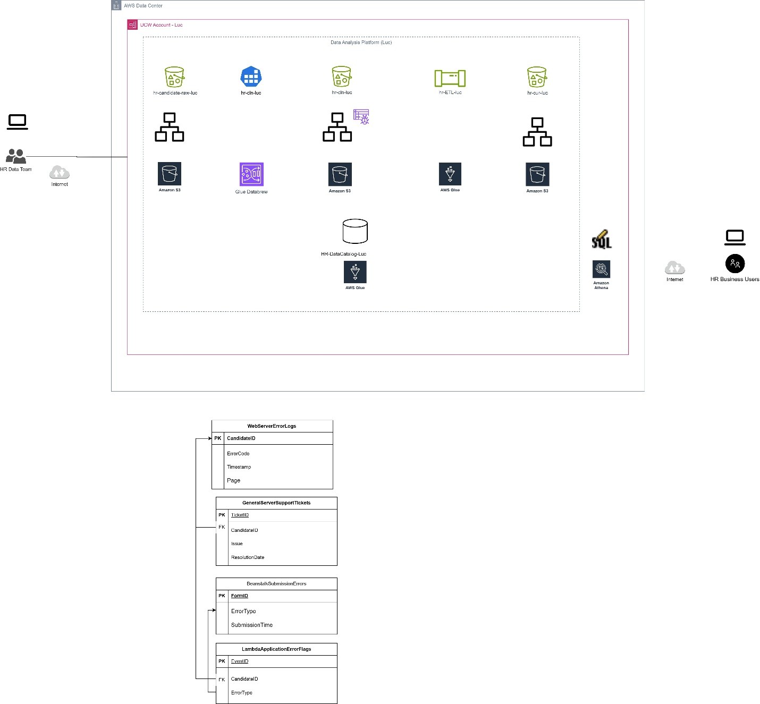This screenshot has width=760, height=704.
Task: Click Internet cloud icon near HR Business Users
Action: click(674, 267)
